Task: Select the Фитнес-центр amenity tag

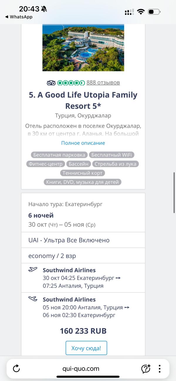Action: [x=45, y=164]
